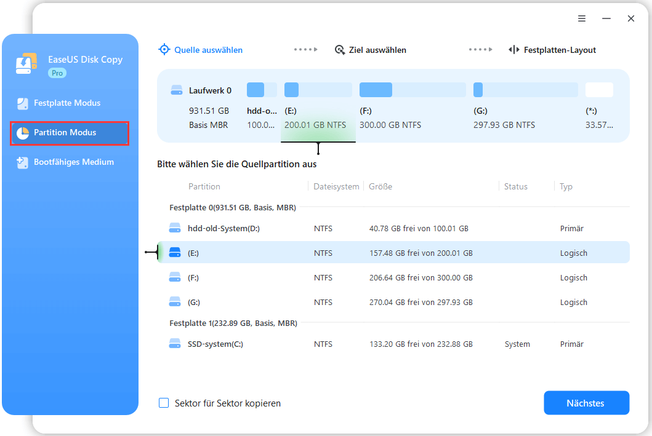Click the Status column header

point(515,186)
